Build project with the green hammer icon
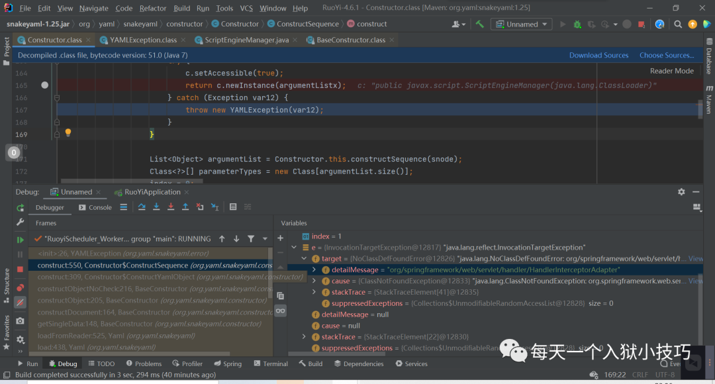The height and width of the screenshot is (384, 715). [x=480, y=24]
